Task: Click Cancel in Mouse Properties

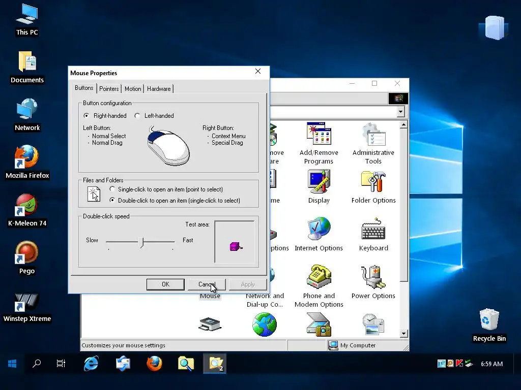Action: coord(207,284)
